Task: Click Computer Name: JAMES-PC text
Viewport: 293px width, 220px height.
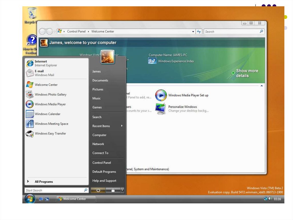Action: point(168,55)
